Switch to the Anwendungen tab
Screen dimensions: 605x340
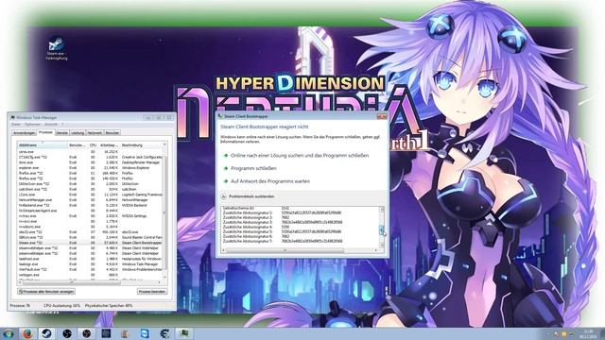click(x=25, y=133)
